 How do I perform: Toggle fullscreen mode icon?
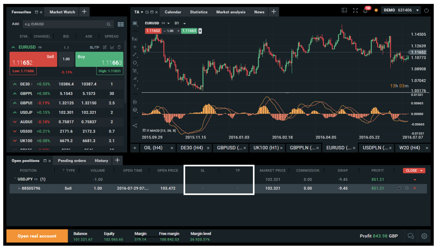[x=355, y=10]
